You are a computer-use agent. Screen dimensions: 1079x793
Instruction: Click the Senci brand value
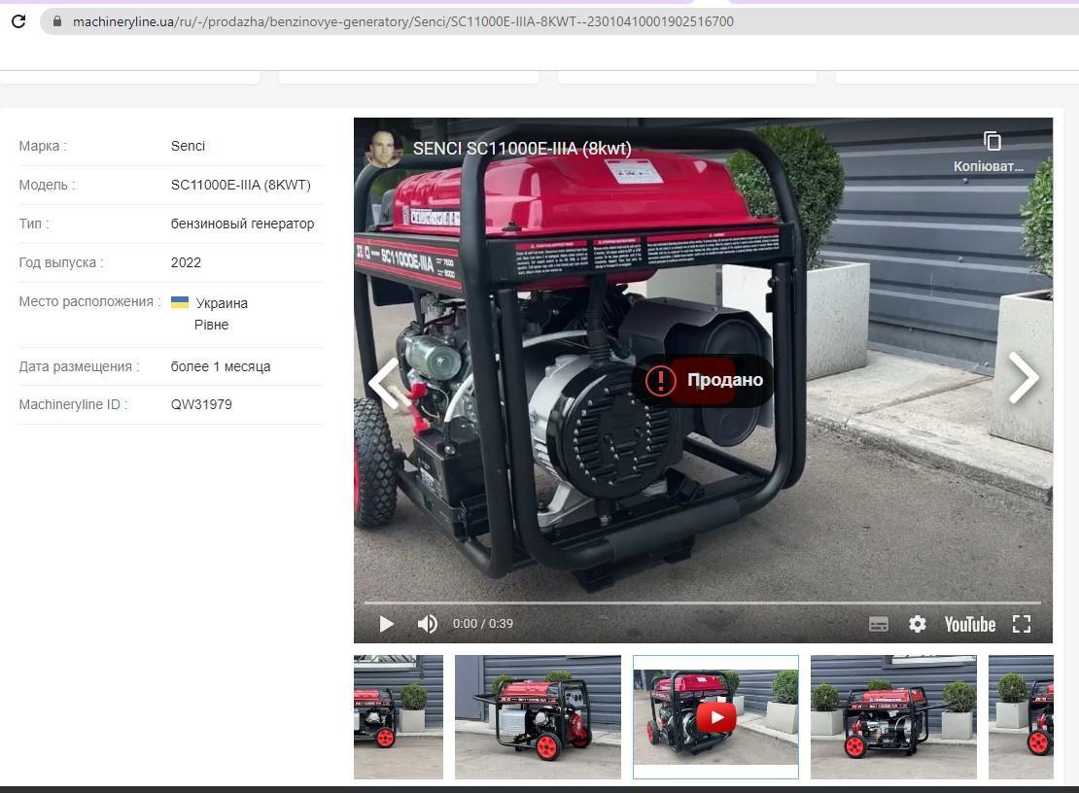pyautogui.click(x=188, y=146)
